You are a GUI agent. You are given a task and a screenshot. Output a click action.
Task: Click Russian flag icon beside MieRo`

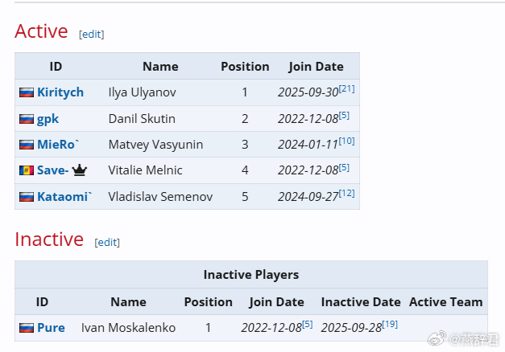click(x=26, y=145)
